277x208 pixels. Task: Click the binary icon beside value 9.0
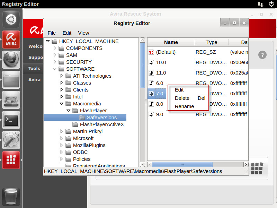[x=151, y=114]
